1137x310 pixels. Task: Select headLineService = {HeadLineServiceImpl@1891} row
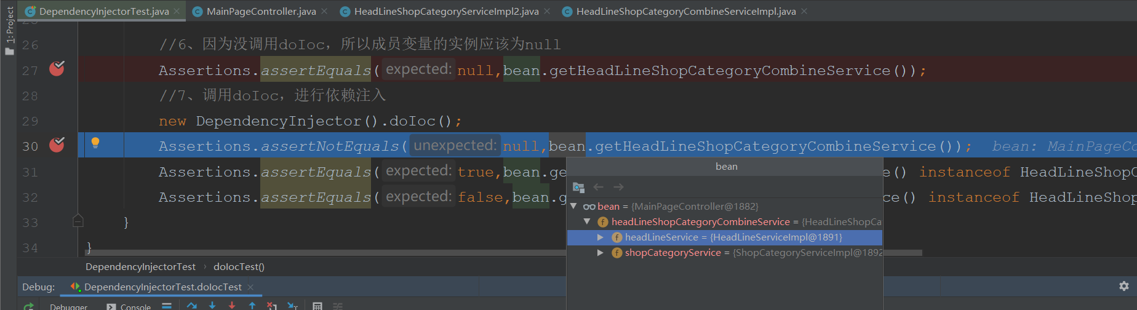(725, 237)
